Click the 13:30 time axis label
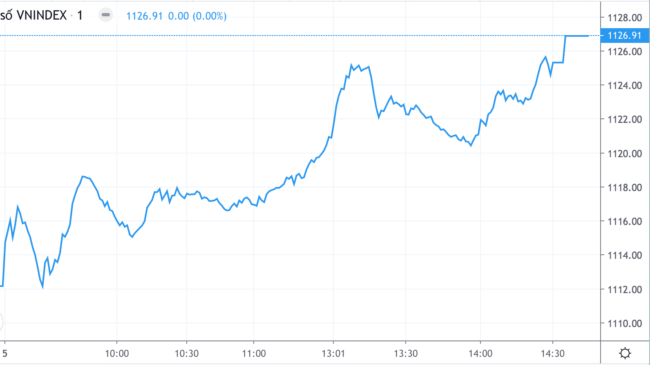 (406, 354)
